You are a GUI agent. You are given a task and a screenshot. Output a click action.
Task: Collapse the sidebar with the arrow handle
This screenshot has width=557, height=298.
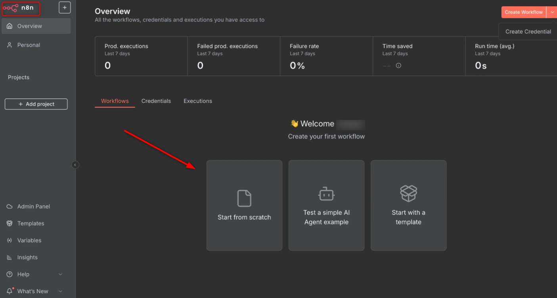point(75,165)
